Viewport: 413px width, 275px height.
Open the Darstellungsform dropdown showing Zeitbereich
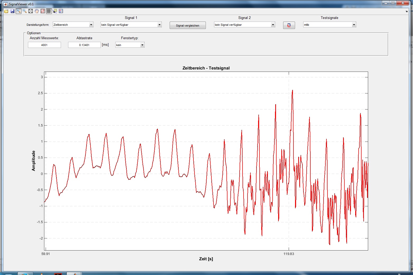(73, 25)
